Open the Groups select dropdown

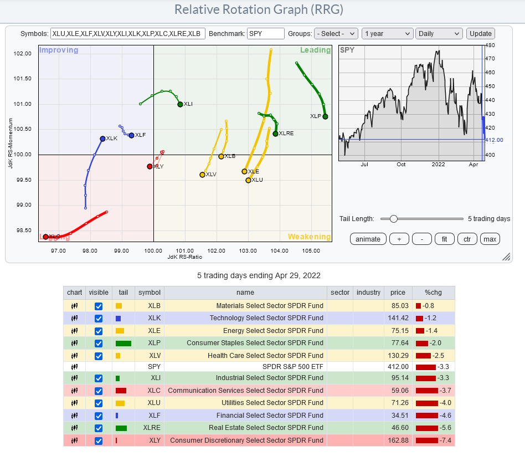pos(336,34)
